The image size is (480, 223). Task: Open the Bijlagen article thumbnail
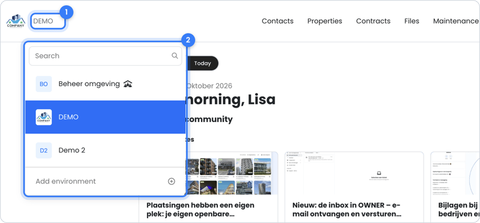[455, 173]
